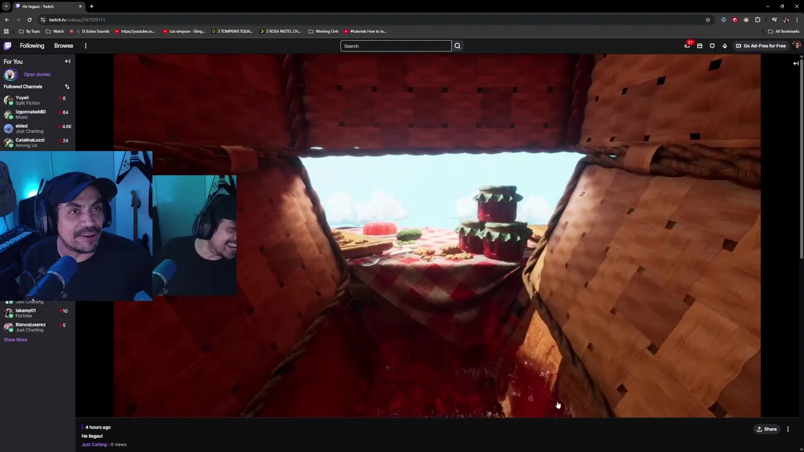Open 3 TOMPKINS SQUA... bookmark

pos(232,31)
